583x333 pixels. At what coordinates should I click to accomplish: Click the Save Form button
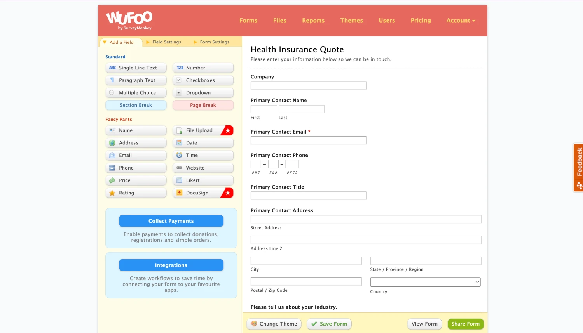[x=329, y=324]
